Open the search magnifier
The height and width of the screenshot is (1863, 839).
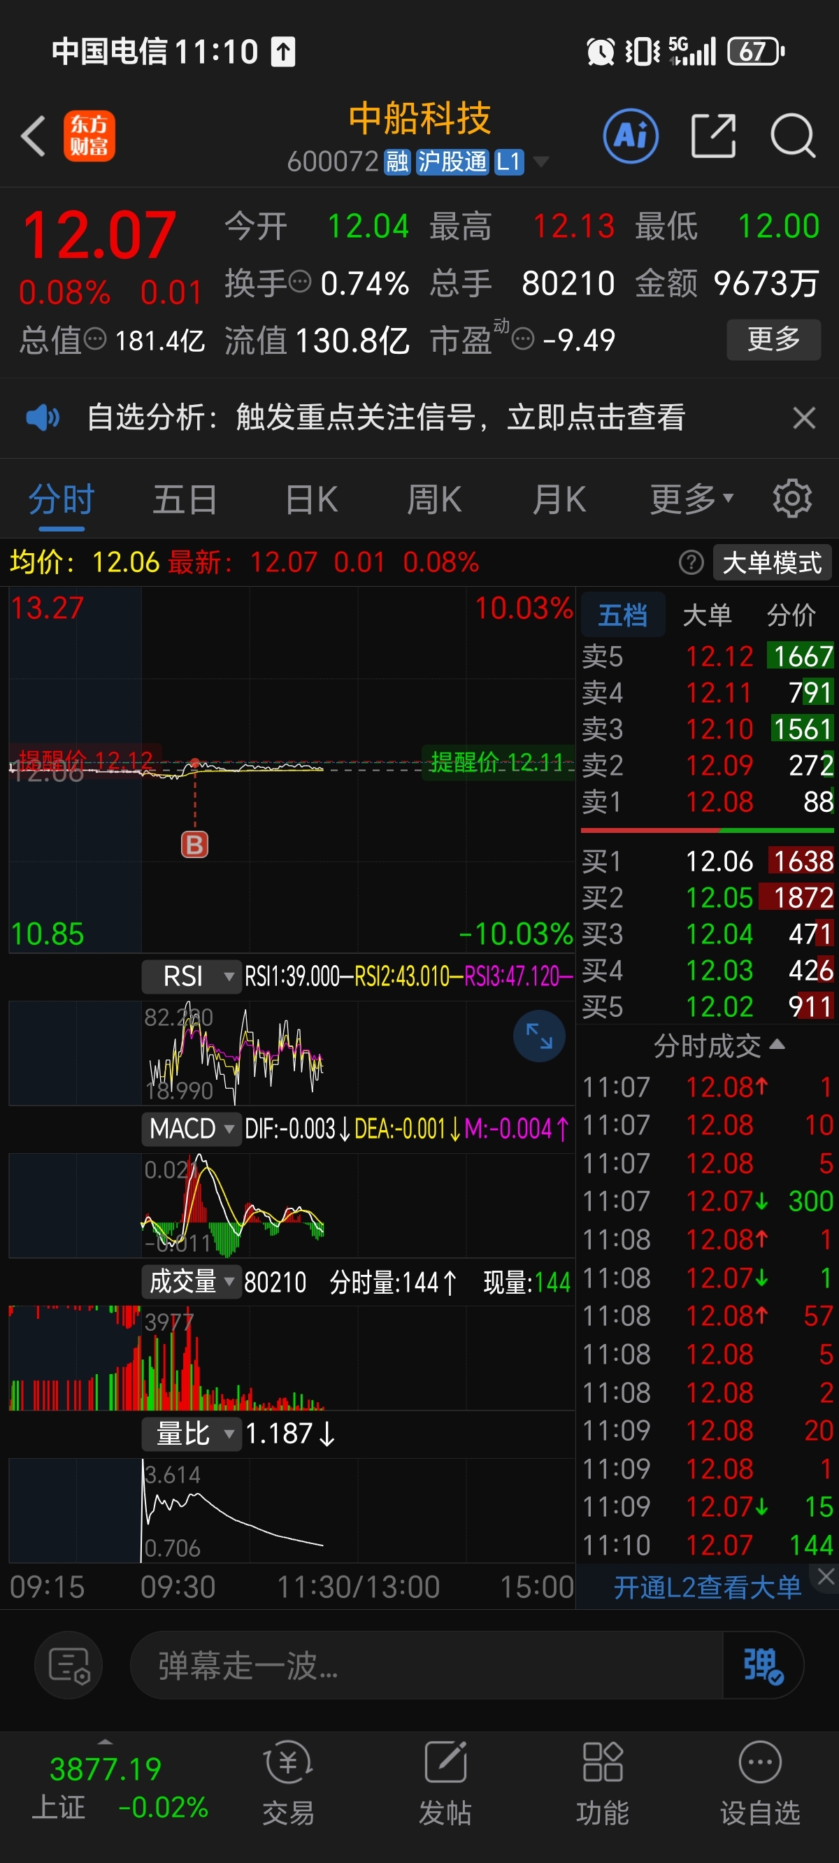tap(793, 135)
